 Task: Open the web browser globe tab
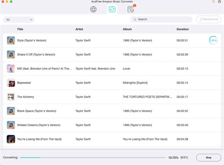93,9
